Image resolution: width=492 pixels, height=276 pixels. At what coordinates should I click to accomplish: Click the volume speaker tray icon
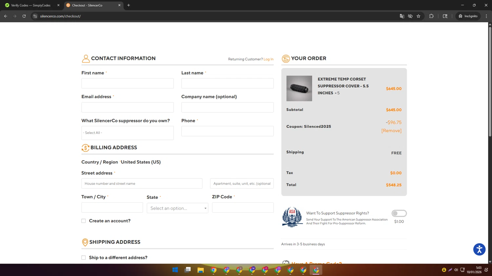click(x=456, y=270)
